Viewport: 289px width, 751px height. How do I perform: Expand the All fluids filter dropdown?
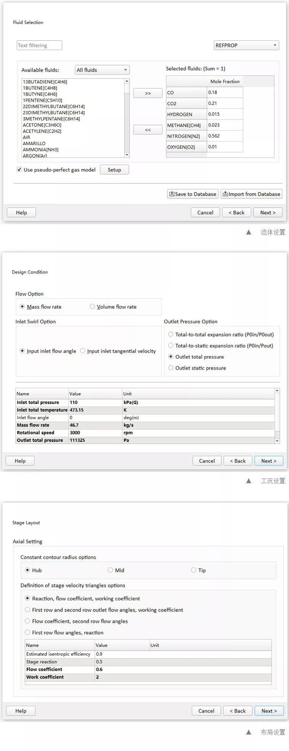pos(102,70)
